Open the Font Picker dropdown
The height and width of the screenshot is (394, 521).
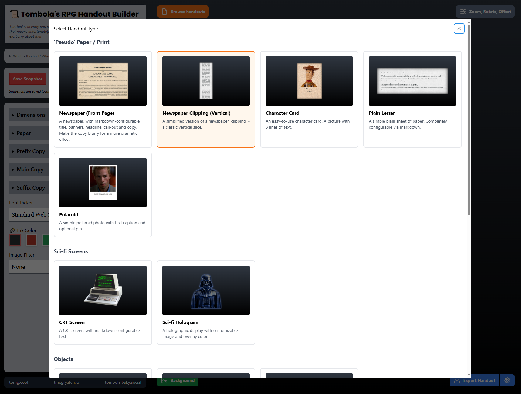coord(29,215)
